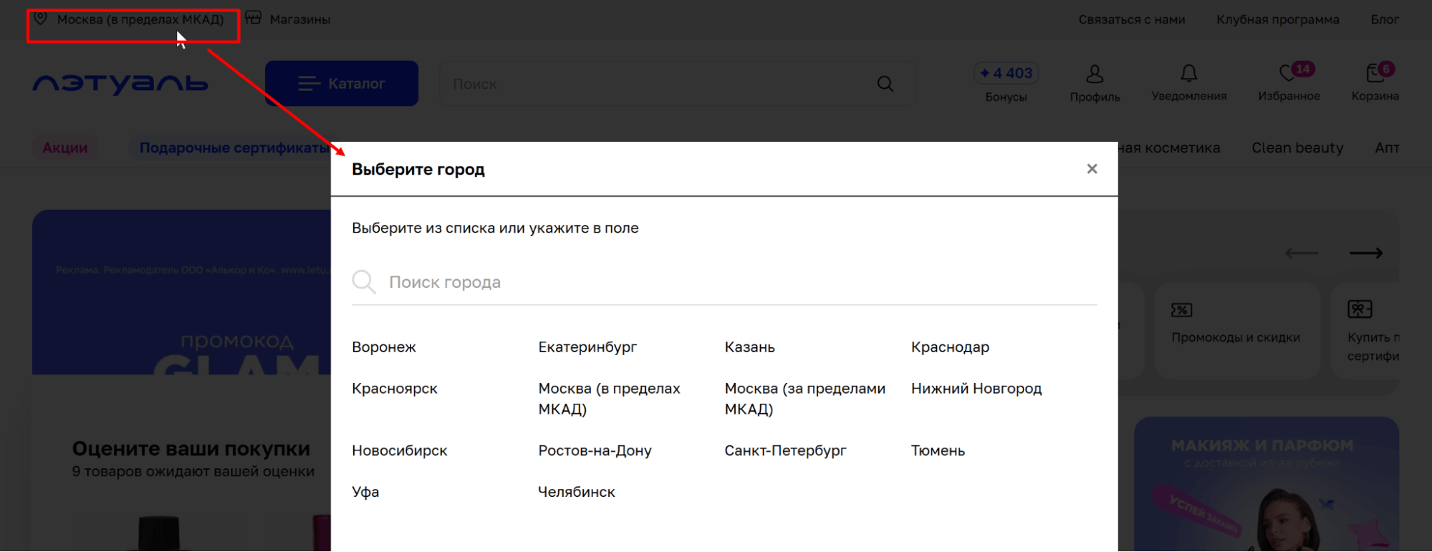The height and width of the screenshot is (552, 1432).
Task: Select Ростов-на-Дону
Action: coord(595,451)
